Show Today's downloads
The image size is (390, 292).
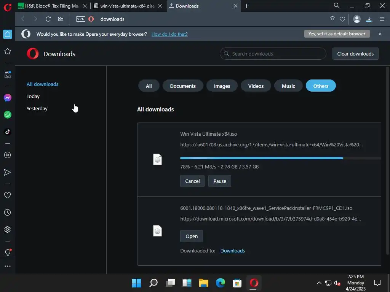point(33,96)
